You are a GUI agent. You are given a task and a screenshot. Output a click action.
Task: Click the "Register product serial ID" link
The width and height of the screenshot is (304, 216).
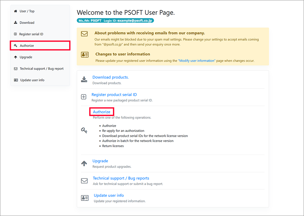point(114,95)
